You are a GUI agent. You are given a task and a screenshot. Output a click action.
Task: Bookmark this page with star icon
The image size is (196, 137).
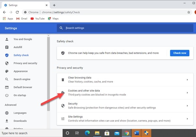[189, 12]
